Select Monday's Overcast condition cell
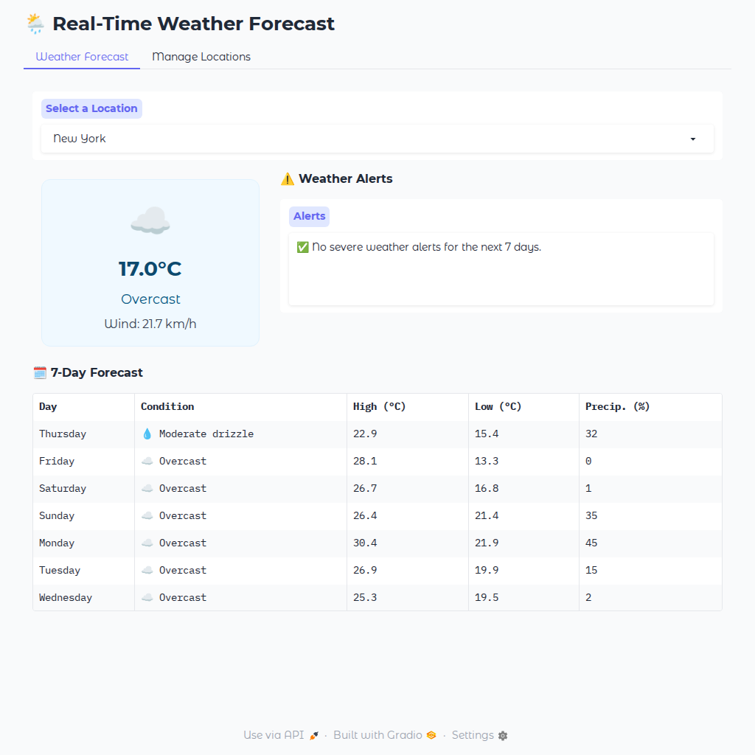 click(183, 543)
